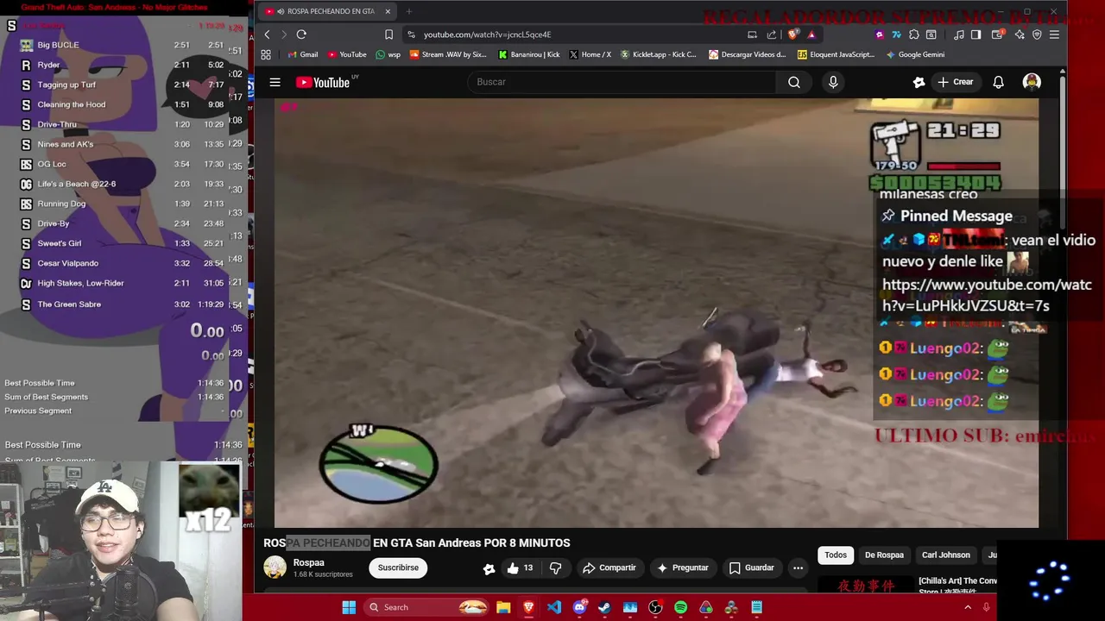Viewport: 1105px width, 621px height.
Task: Click the Windows taskbar Search box
Action: coord(427,607)
